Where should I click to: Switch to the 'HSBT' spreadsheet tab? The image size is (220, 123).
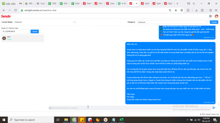point(53,3)
